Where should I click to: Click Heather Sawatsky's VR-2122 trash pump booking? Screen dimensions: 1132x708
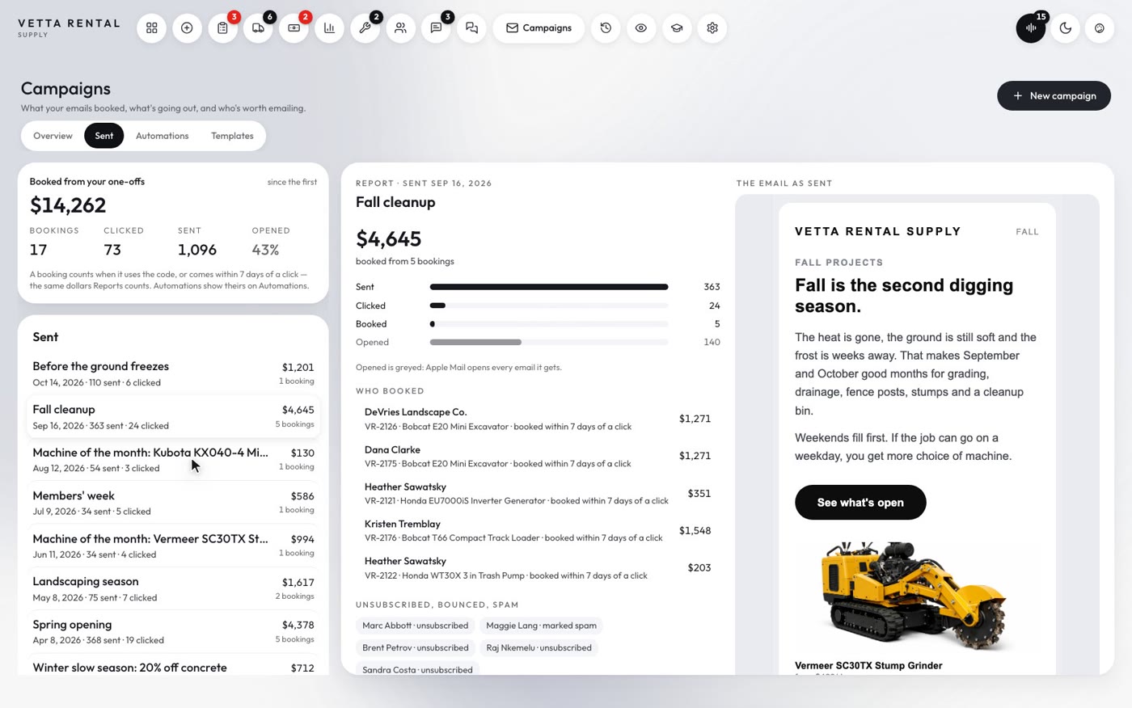pyautogui.click(x=538, y=567)
